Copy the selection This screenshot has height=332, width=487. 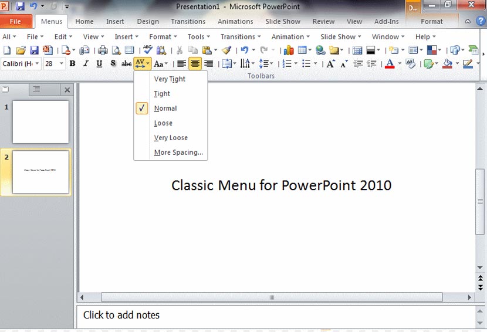pos(193,50)
